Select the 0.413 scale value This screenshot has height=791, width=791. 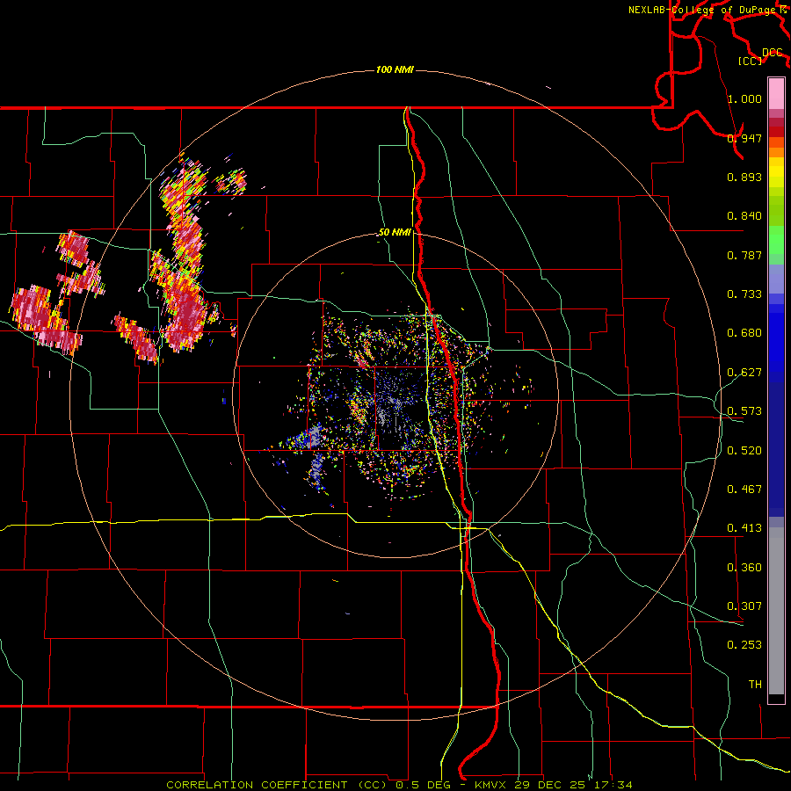click(x=744, y=528)
